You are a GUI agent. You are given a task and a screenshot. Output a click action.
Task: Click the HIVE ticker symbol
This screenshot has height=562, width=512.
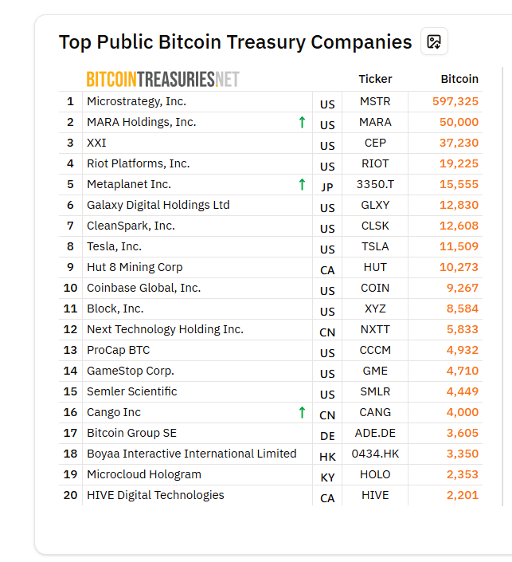(375, 495)
